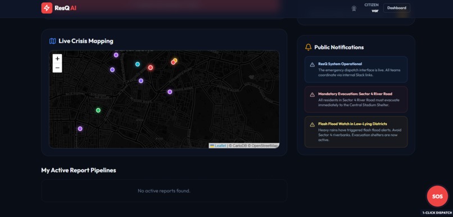Zoom out on the crisis map
The width and height of the screenshot is (453, 217).
(57, 68)
